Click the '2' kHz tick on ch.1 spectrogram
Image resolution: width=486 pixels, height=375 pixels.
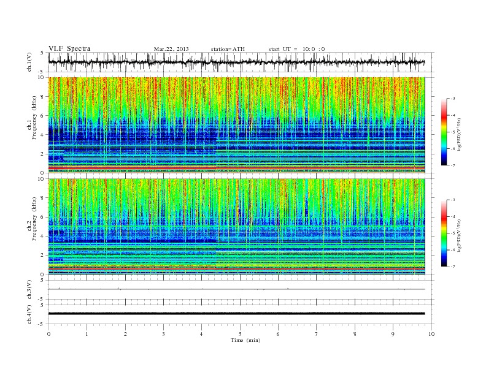[x=42, y=154]
